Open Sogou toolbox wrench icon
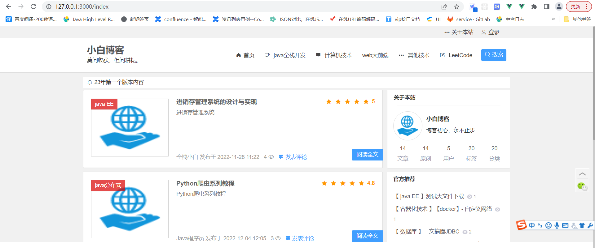Screen dimensions: 595x248 pyautogui.click(x=590, y=225)
